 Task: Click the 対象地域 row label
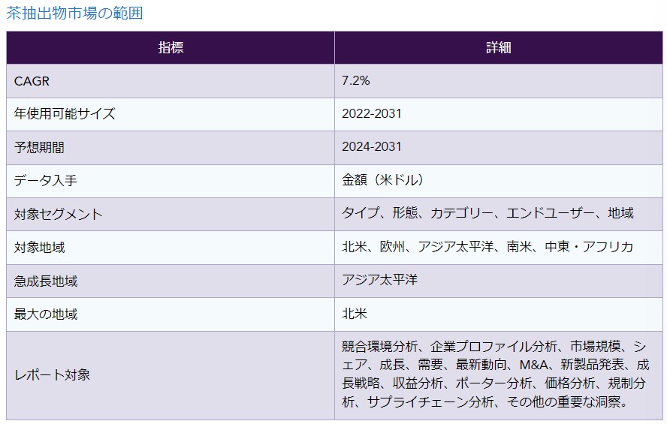tap(39, 247)
